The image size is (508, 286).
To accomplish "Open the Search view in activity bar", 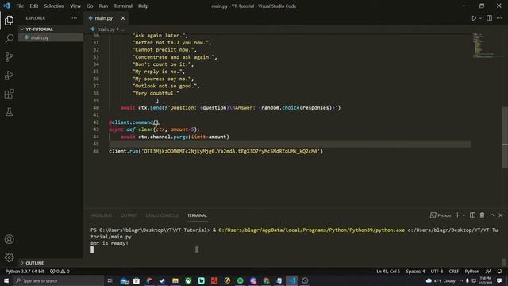I will point(9,39).
